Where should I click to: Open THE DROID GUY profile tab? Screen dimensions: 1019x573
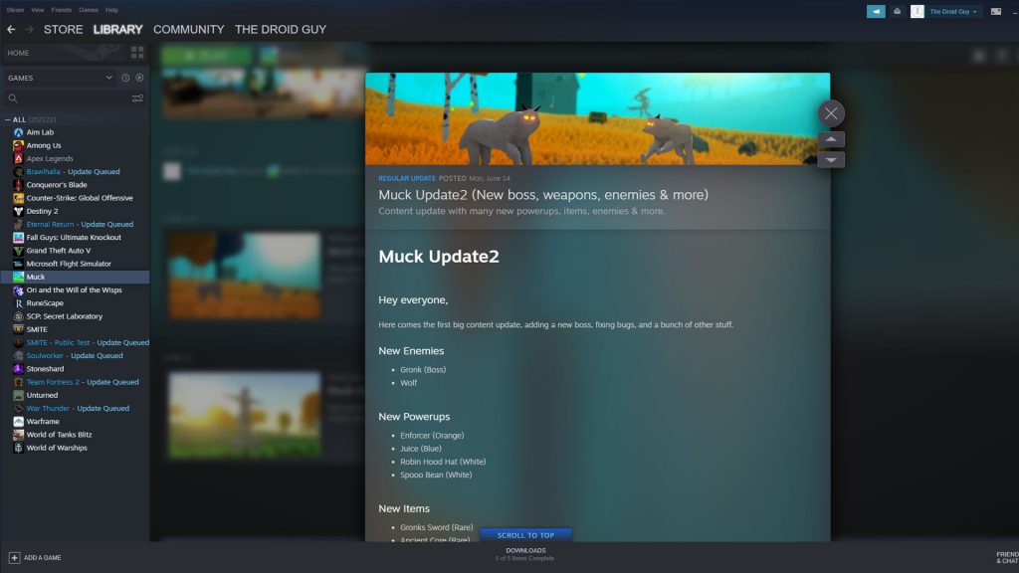281,29
